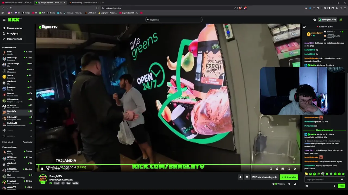Open chat shop icon below input

click(307, 186)
